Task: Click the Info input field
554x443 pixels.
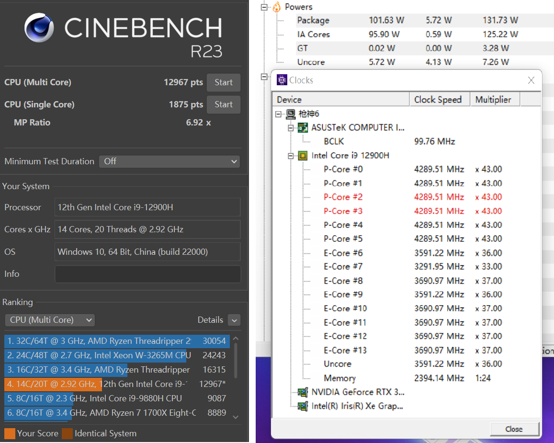Action: click(147, 274)
